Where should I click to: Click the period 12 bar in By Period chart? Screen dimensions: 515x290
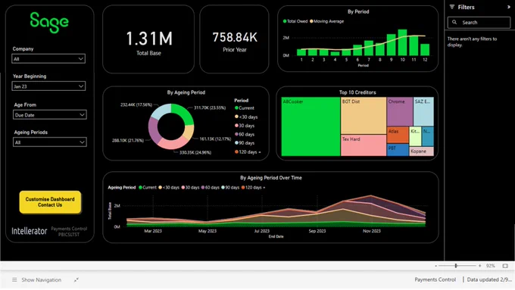pos(425,49)
